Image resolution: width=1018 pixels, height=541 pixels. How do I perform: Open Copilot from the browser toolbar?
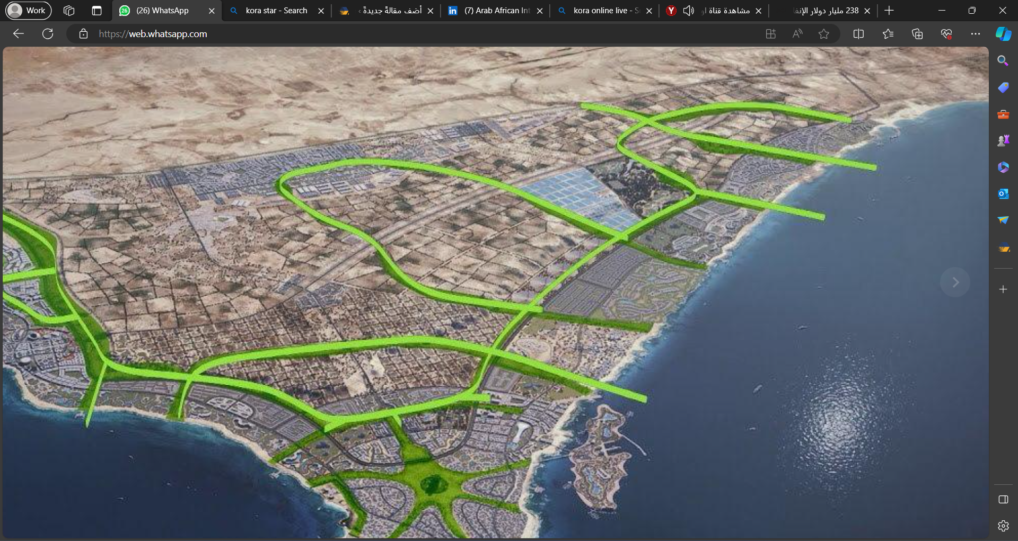click(x=1003, y=34)
